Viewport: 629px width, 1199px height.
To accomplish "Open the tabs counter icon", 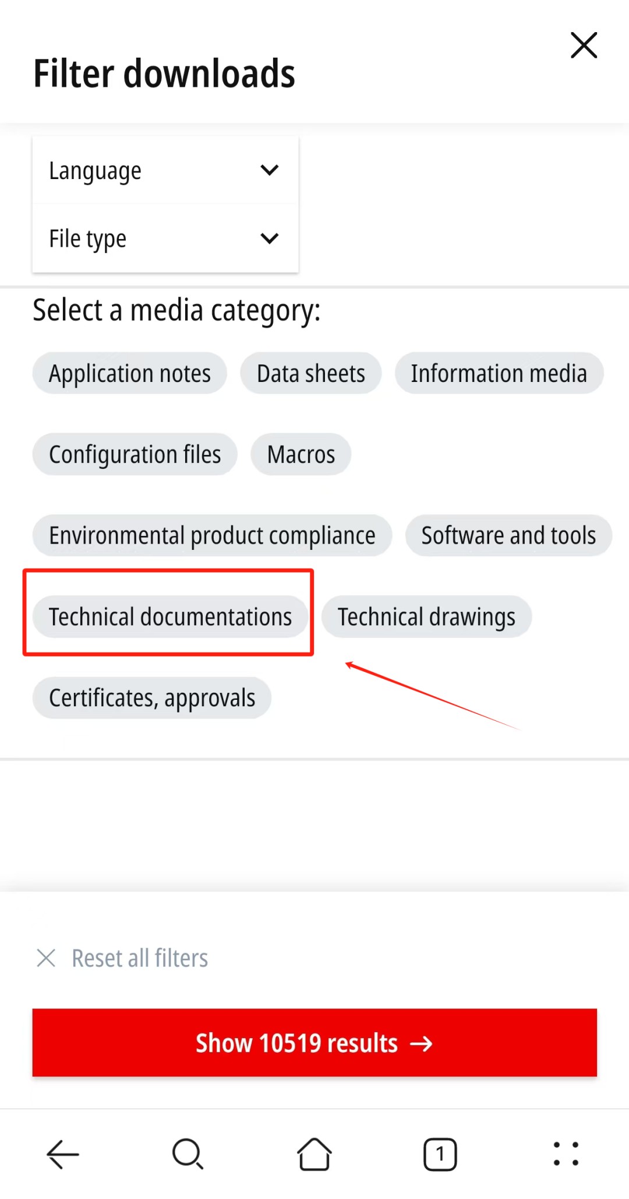I will (440, 1154).
